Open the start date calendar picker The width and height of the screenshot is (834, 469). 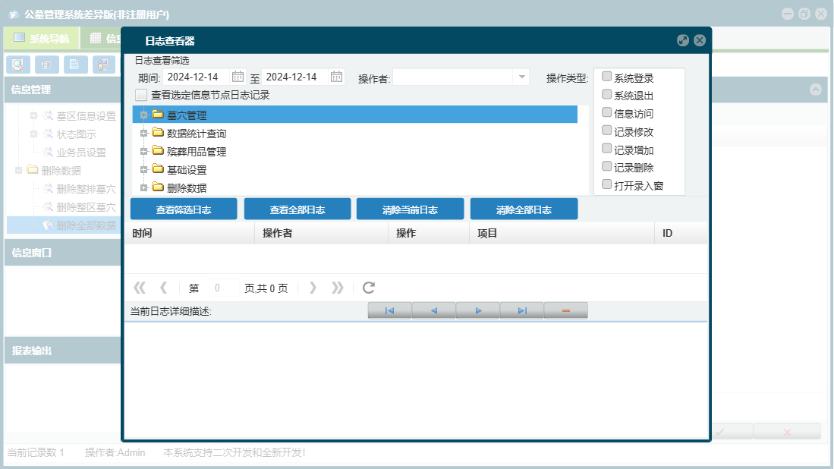point(238,77)
